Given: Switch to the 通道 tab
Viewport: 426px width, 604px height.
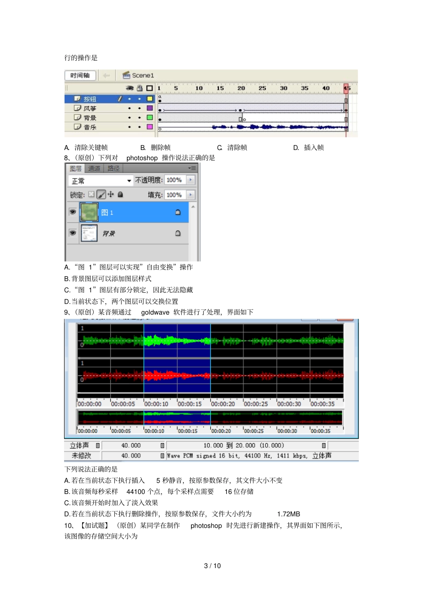Looking at the screenshot, I should tap(94, 168).
